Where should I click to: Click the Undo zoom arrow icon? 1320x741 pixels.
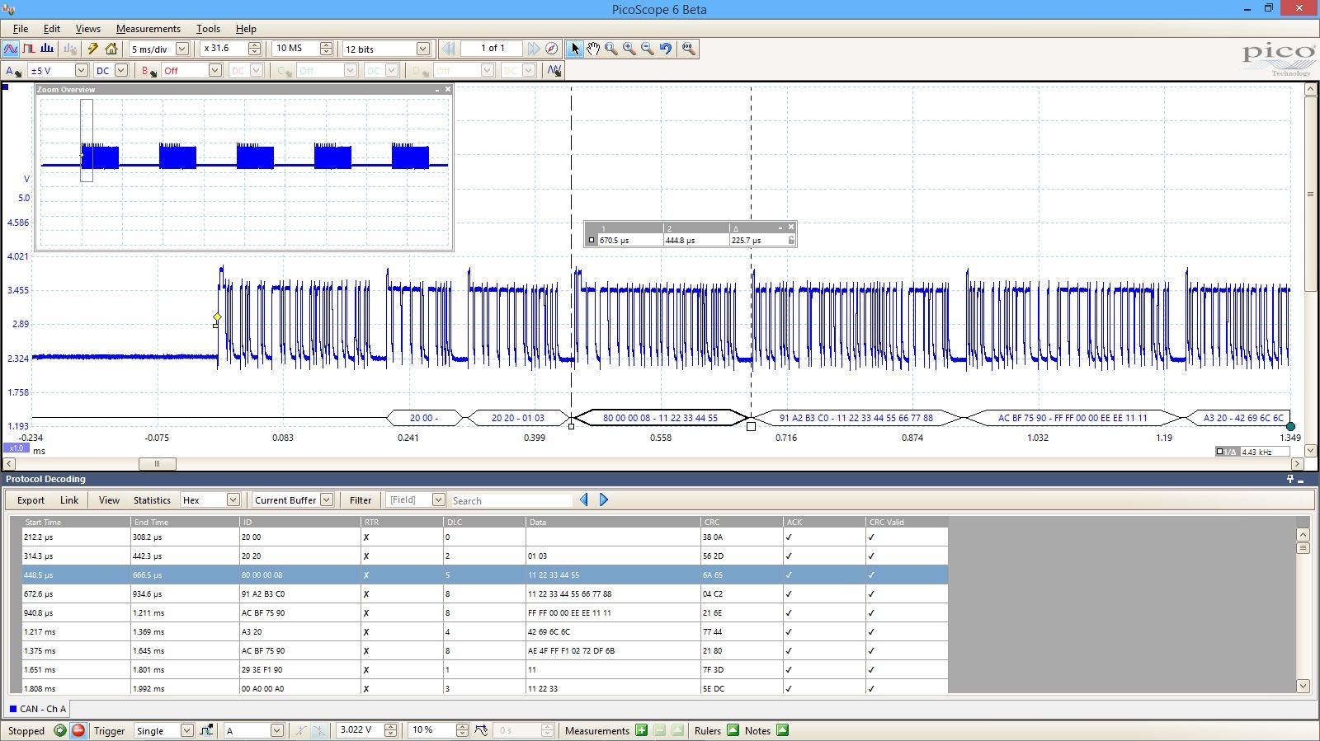[666, 49]
